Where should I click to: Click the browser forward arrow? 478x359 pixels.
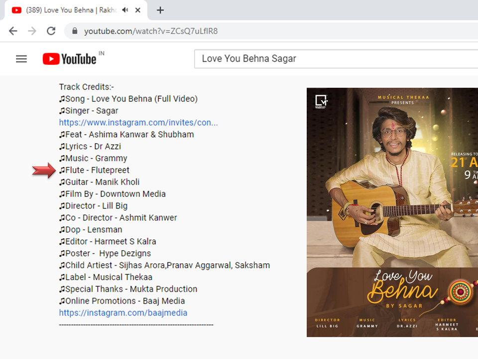pos(32,31)
